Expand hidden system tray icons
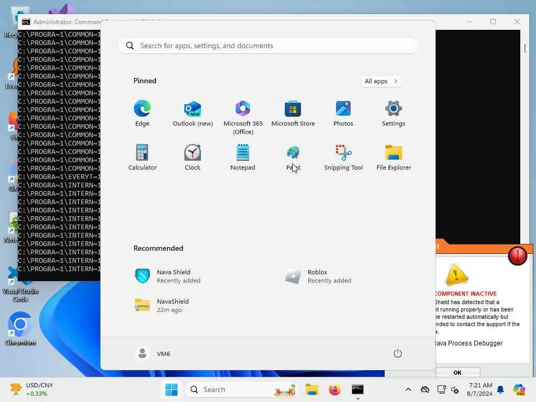 click(408, 389)
